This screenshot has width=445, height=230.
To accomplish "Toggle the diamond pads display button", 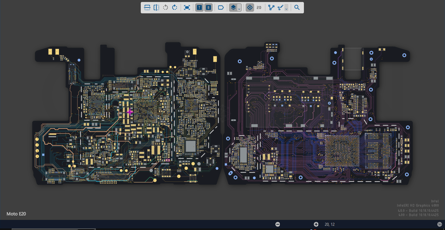I will pyautogui.click(x=250, y=7).
